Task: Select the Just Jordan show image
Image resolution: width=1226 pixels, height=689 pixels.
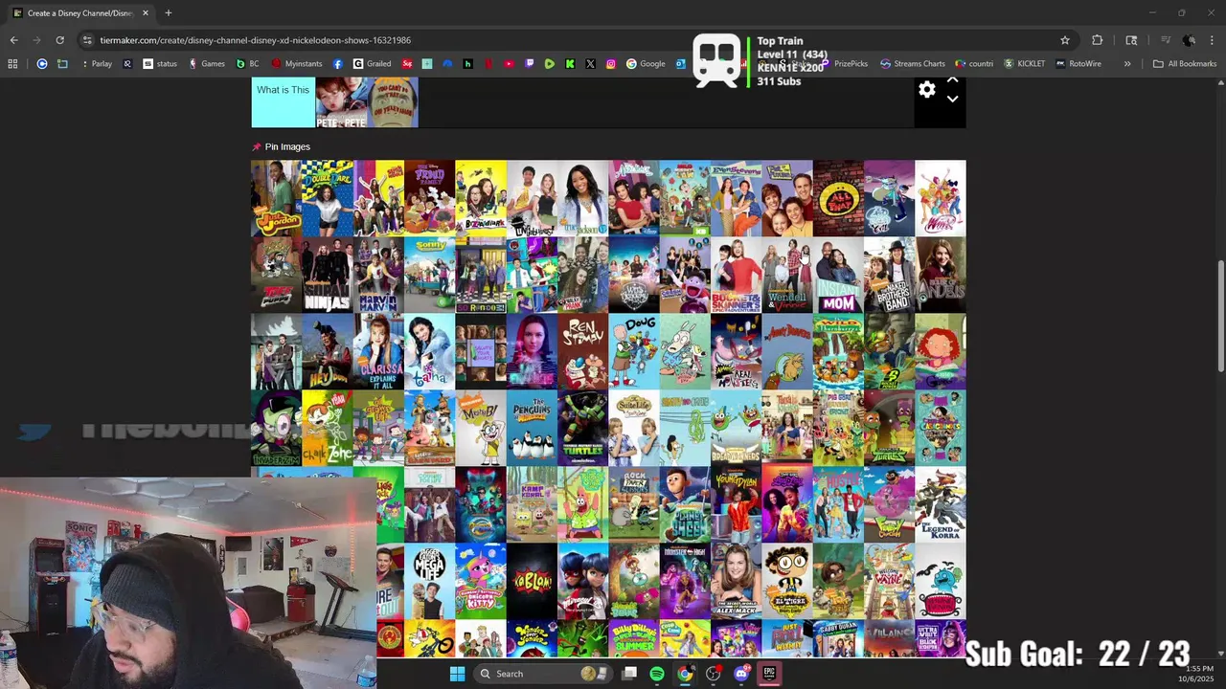Action: point(276,198)
